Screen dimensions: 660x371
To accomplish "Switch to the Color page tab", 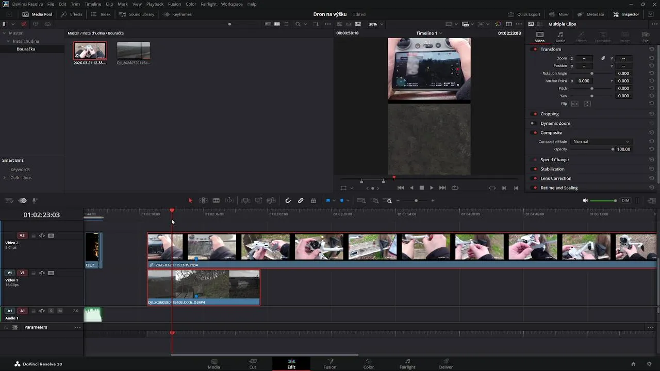I will point(368,364).
